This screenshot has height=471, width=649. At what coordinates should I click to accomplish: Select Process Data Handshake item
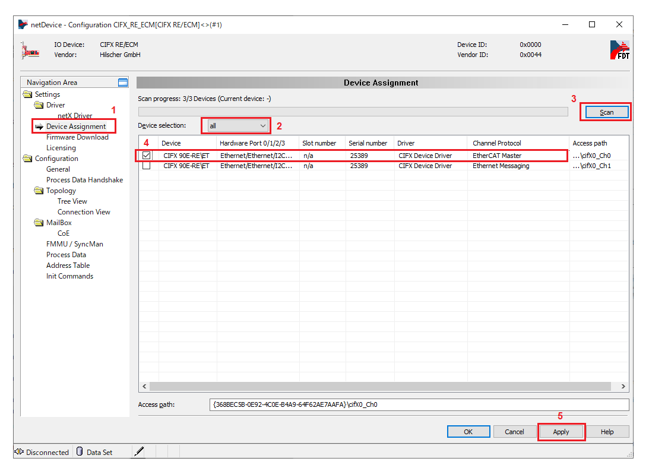point(84,180)
